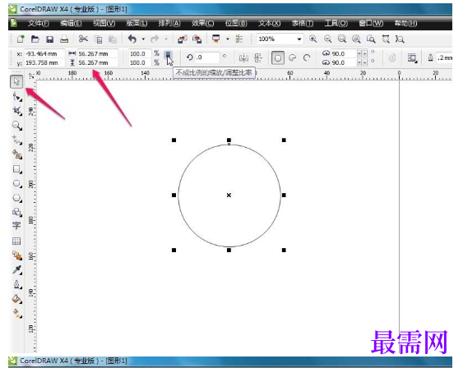The height and width of the screenshot is (368, 463).
Task: Expand the Application Launcher dropdown arrow
Action: (x=228, y=39)
